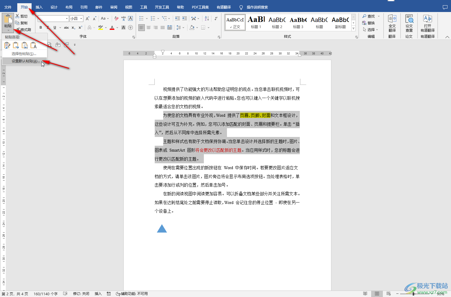Expand multilevel list dropdown

pos(169,18)
